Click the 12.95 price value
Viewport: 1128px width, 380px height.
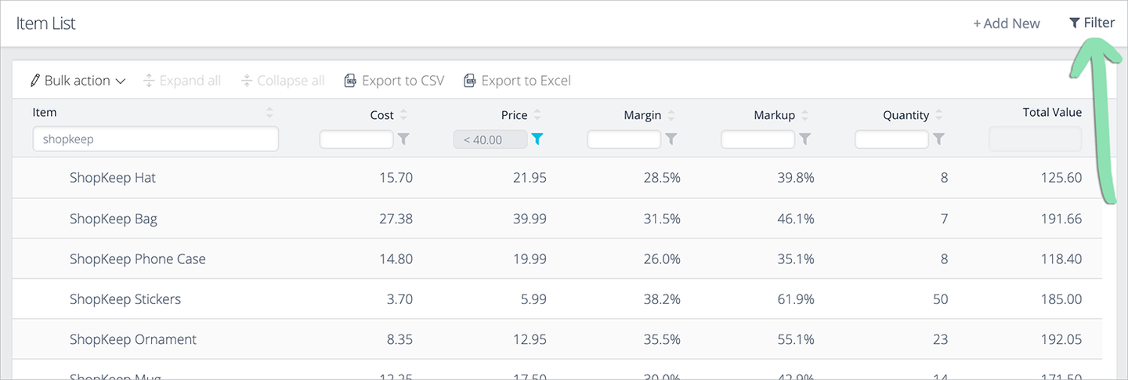pos(530,339)
